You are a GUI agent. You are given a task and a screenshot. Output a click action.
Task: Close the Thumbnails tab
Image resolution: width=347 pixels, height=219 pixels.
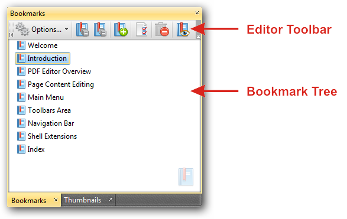(111, 200)
